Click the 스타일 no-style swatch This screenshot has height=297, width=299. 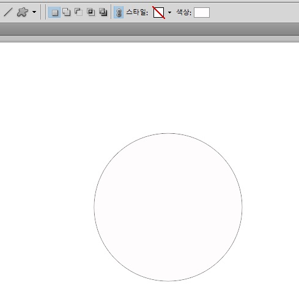tap(158, 12)
